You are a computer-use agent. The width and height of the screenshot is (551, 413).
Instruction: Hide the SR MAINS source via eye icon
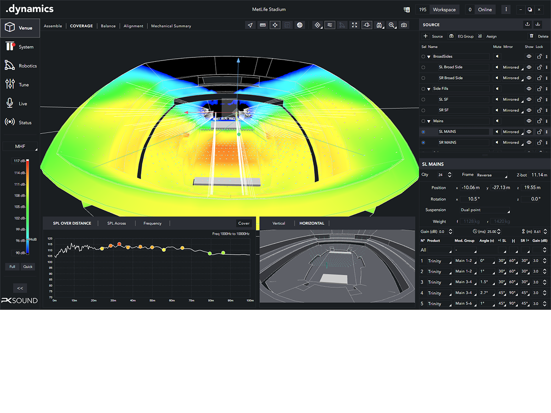coord(529,142)
